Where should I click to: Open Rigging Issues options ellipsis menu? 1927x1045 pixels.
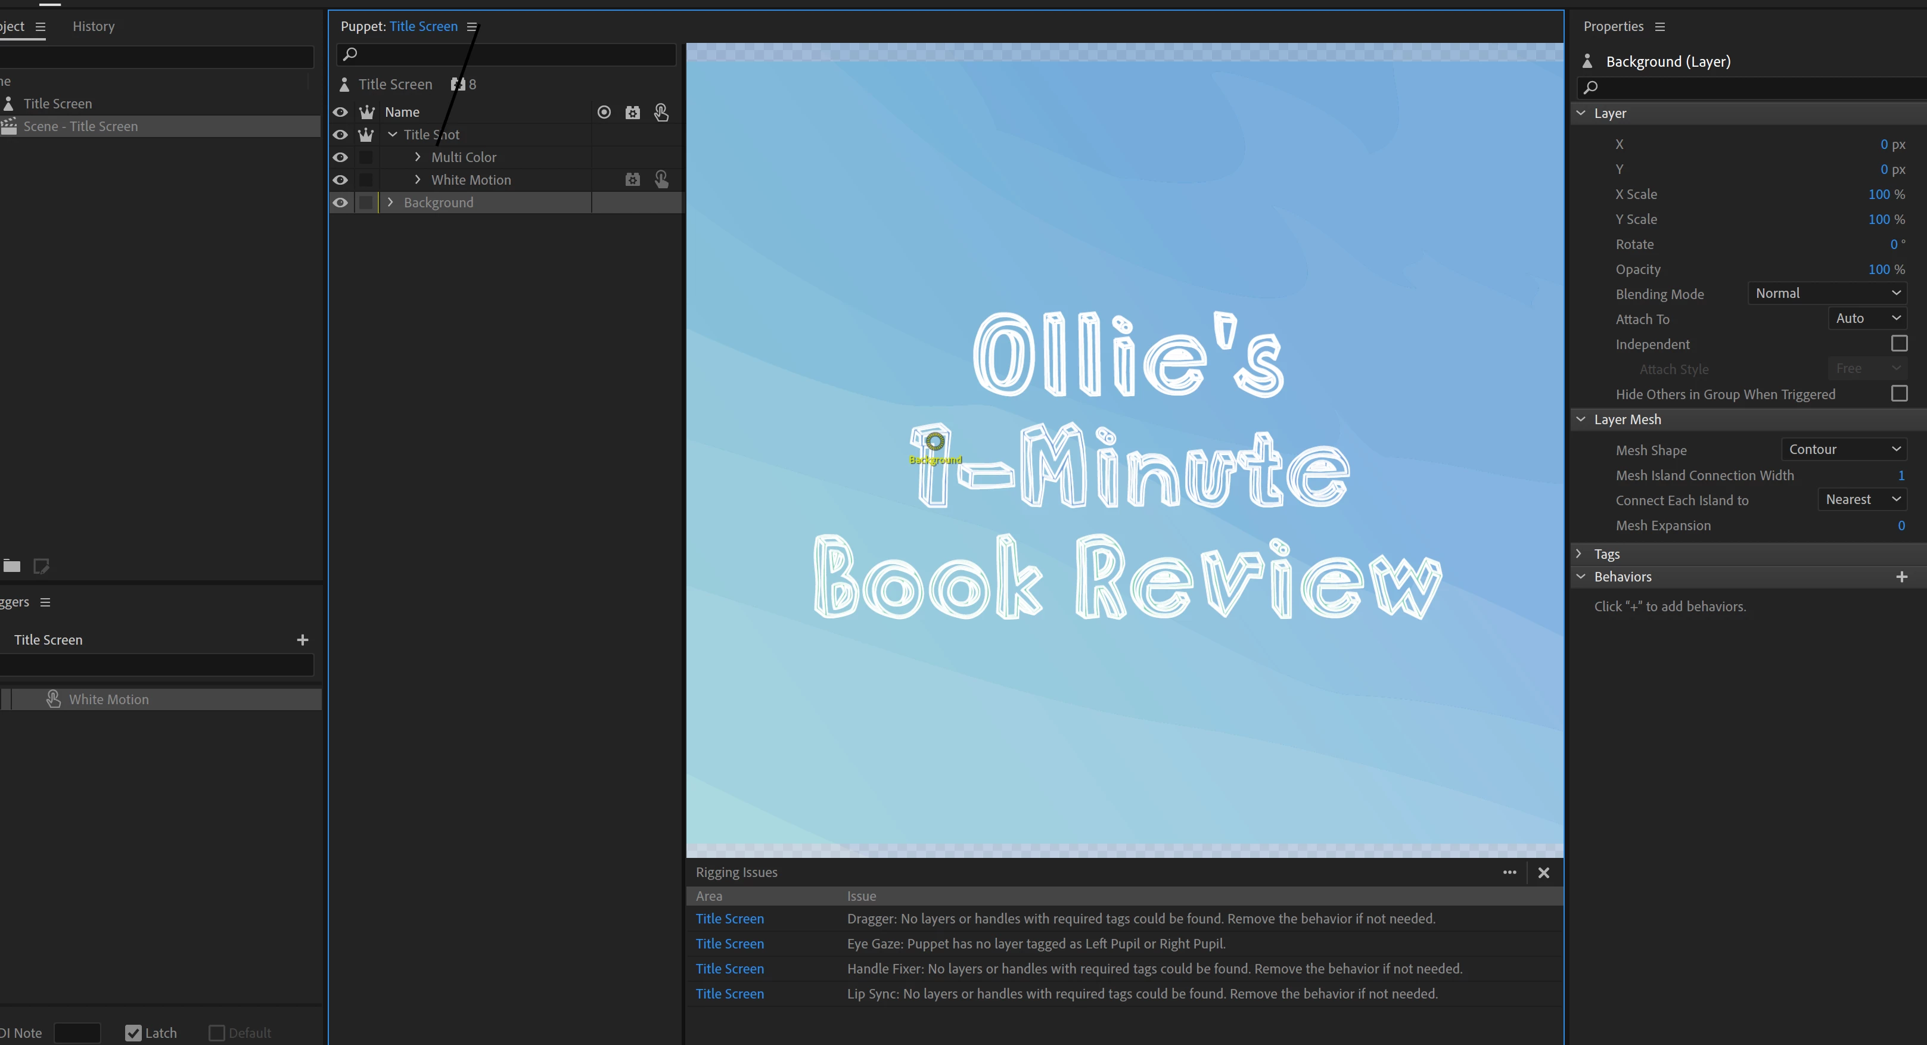tap(1509, 872)
